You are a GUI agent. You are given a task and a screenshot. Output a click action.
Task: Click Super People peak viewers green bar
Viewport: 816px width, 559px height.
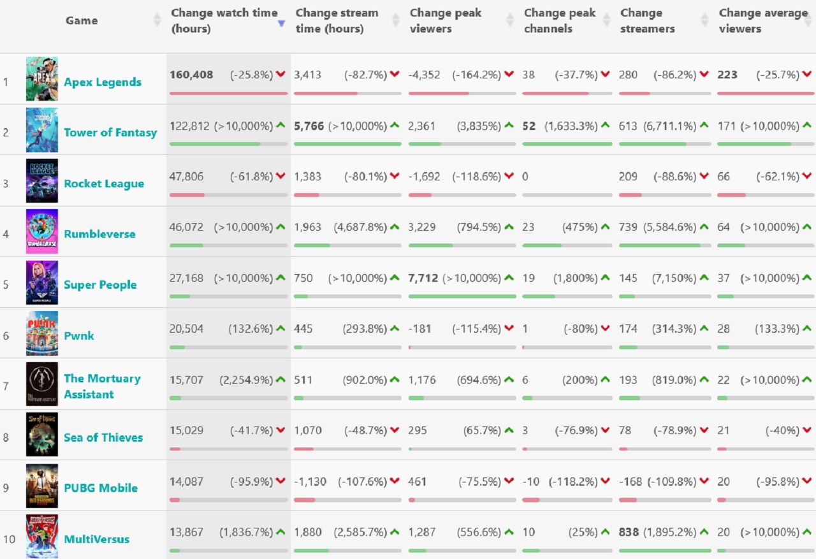point(462,296)
